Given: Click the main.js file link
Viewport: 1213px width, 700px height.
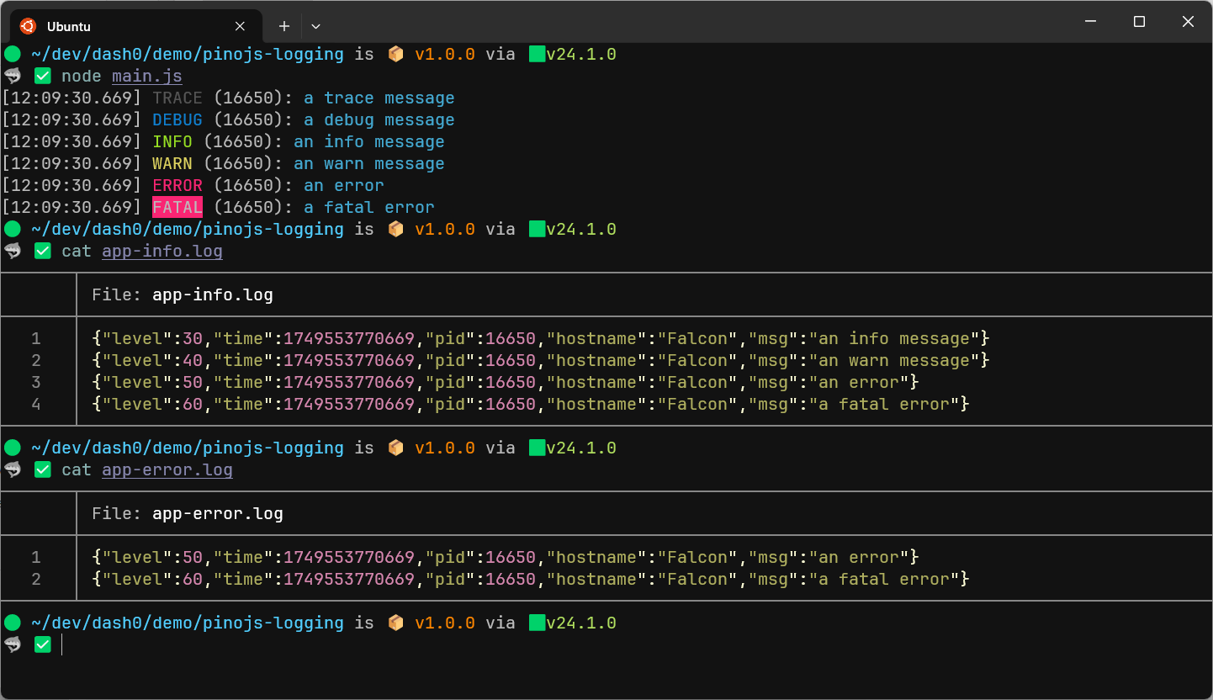Looking at the screenshot, I should (147, 77).
